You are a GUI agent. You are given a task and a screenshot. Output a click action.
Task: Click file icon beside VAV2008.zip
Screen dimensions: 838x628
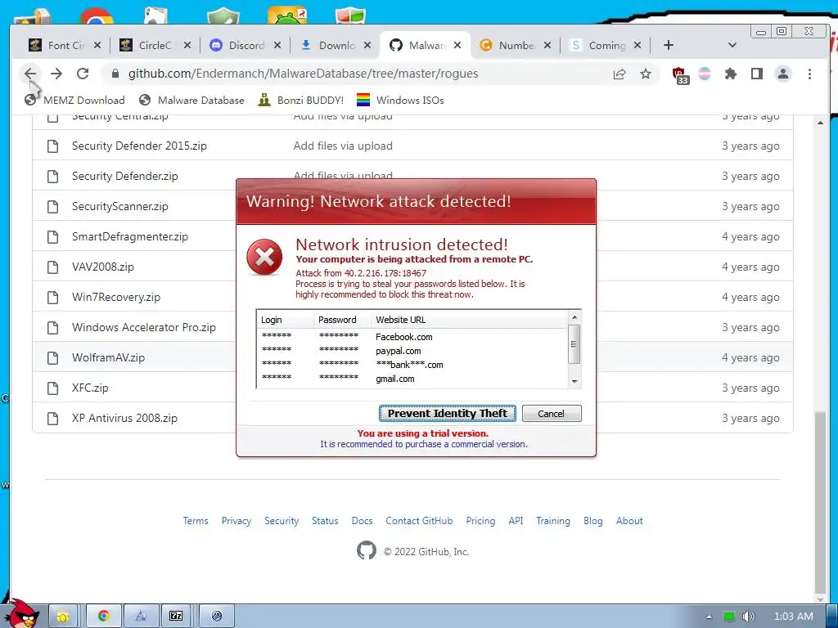point(52,267)
